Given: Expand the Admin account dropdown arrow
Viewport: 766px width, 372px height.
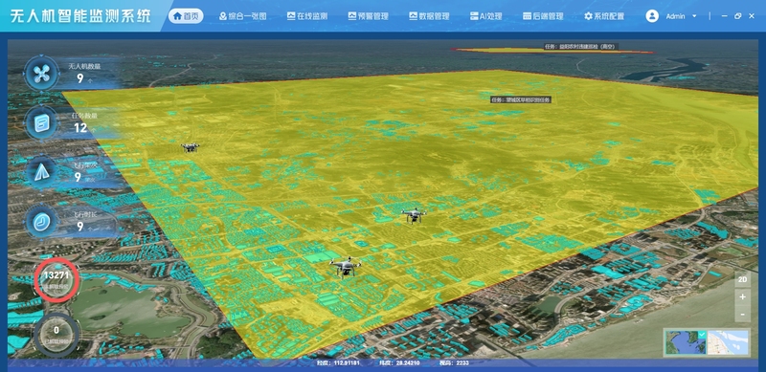Looking at the screenshot, I should [694, 16].
